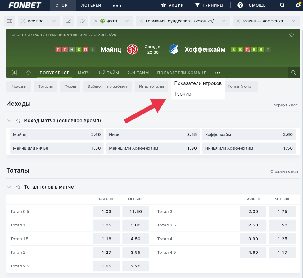Open the settings gear in header
Viewport: 303px width, 278px height.
coord(298,5)
